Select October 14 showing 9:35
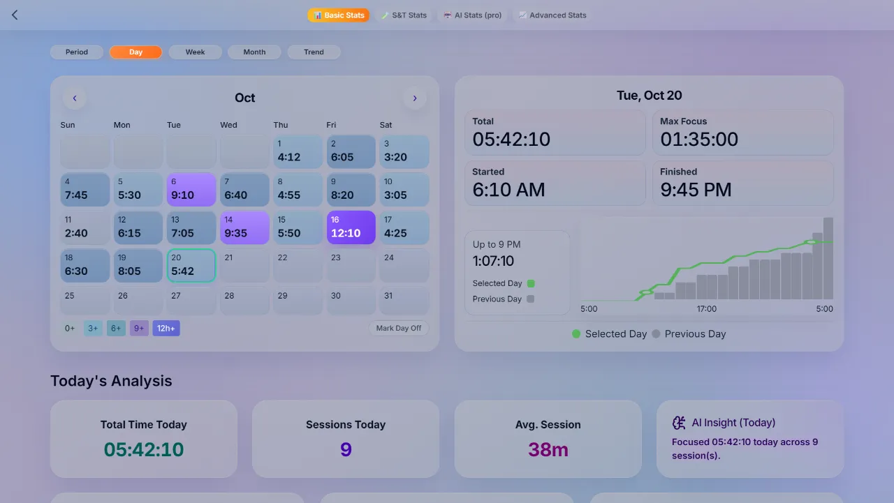894x503 pixels. click(245, 227)
